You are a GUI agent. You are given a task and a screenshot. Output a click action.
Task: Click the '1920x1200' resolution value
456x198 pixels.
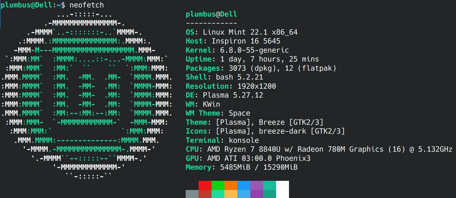(257, 86)
